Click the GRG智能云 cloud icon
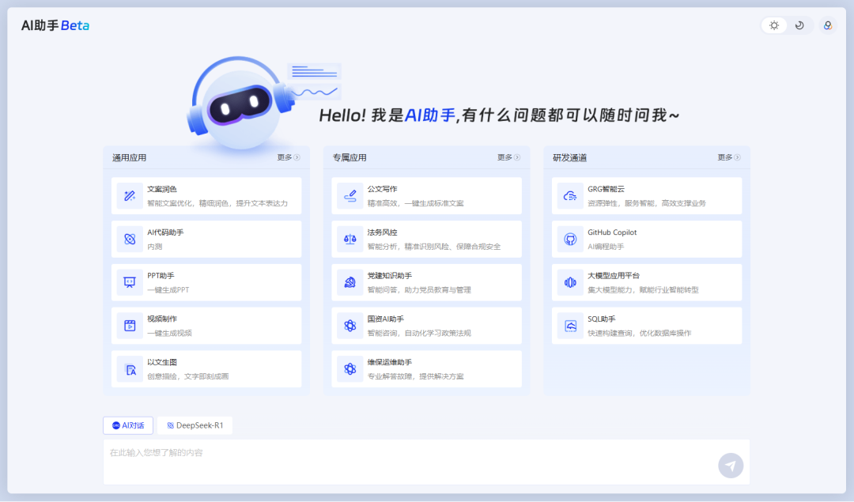 [x=569, y=195]
